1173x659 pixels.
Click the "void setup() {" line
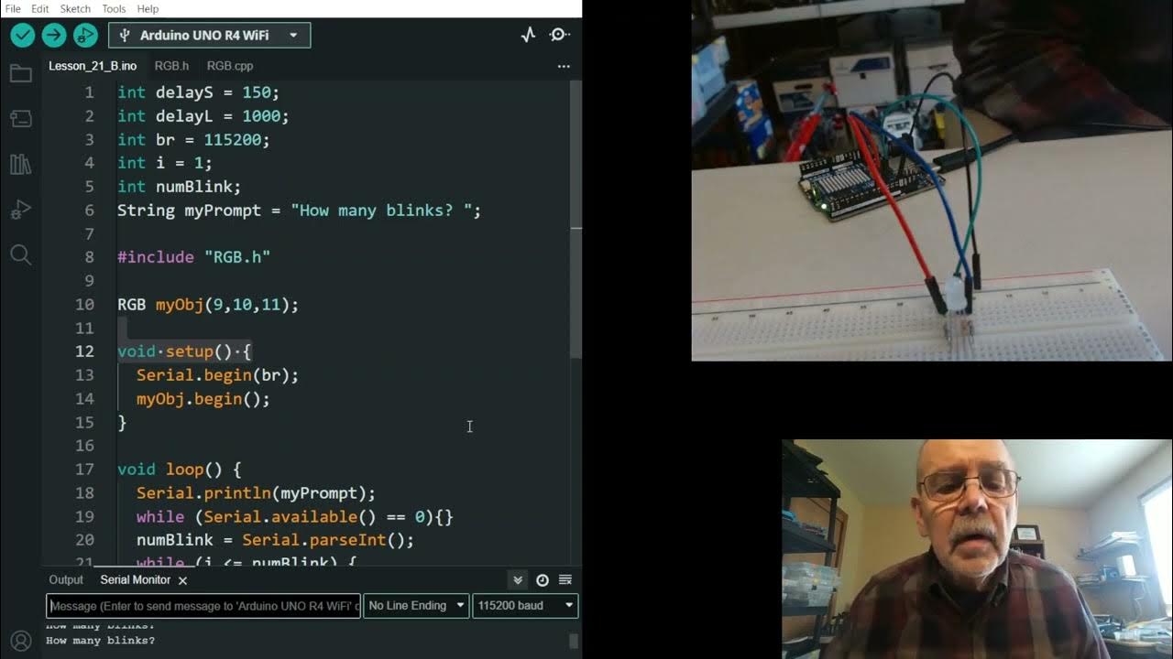[184, 351]
